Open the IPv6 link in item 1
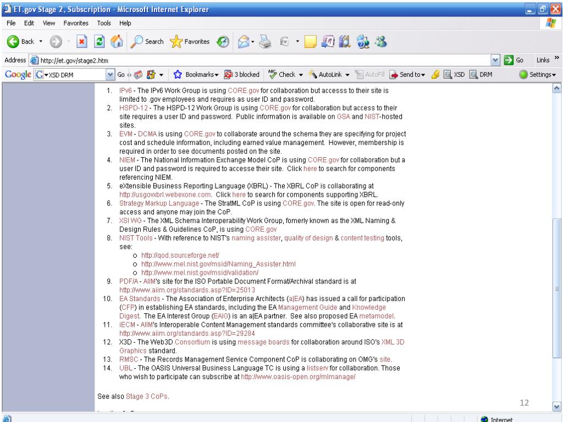Screen dimensions: 563x422 126,91
